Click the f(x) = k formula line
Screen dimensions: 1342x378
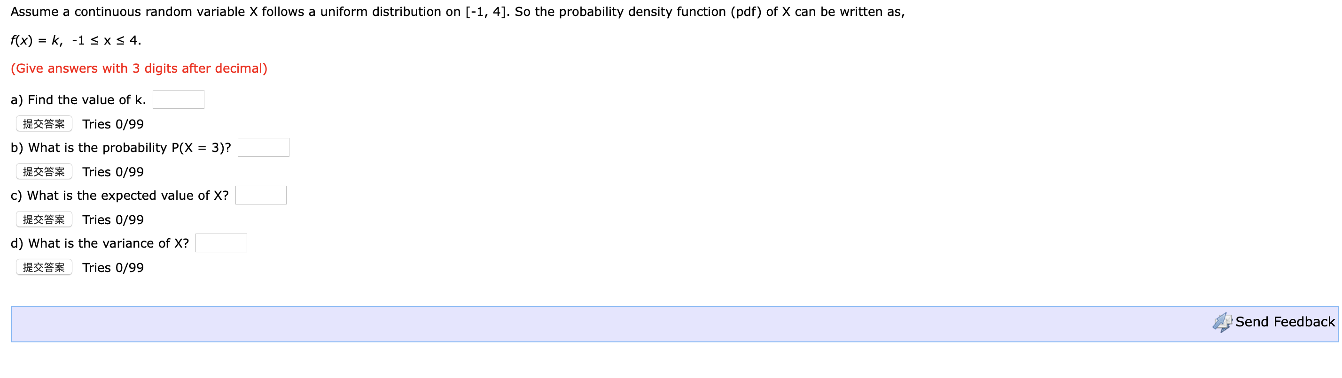tap(76, 39)
